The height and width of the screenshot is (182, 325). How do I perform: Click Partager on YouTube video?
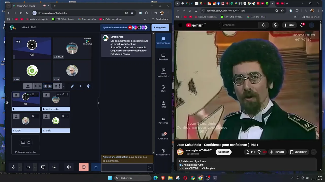(x=277, y=152)
